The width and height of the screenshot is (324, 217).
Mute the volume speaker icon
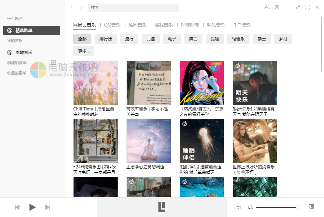click(x=250, y=207)
